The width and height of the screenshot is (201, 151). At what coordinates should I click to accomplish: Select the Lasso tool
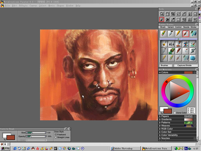[x=178, y=14]
